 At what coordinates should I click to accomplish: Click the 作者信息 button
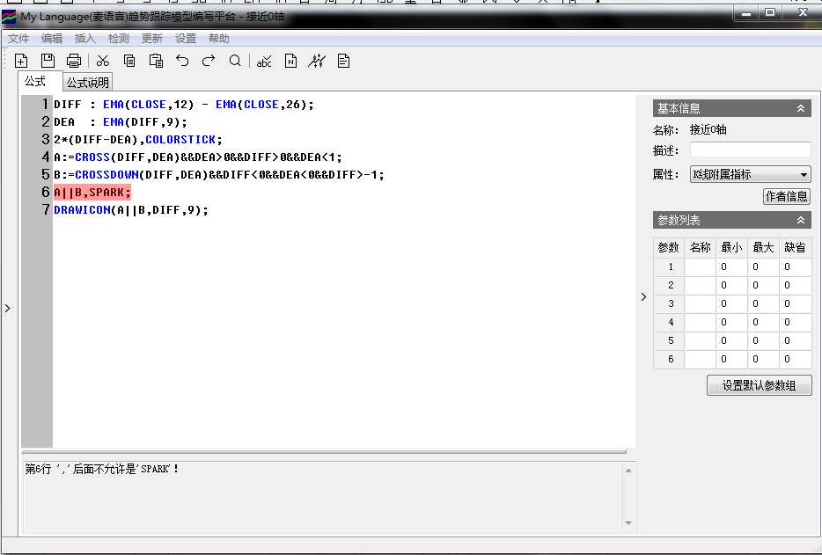click(786, 197)
